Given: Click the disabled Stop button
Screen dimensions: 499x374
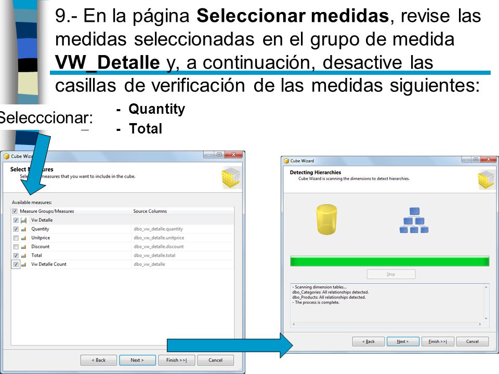Looking at the screenshot, I should click(391, 274).
